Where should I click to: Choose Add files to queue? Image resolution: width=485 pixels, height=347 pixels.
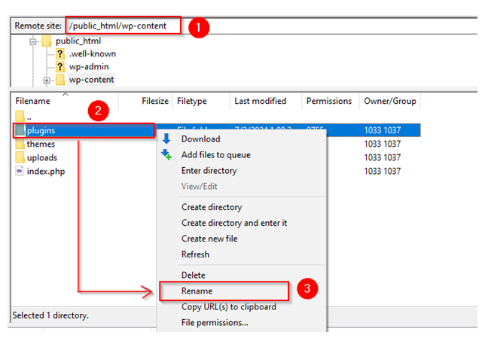242,155
